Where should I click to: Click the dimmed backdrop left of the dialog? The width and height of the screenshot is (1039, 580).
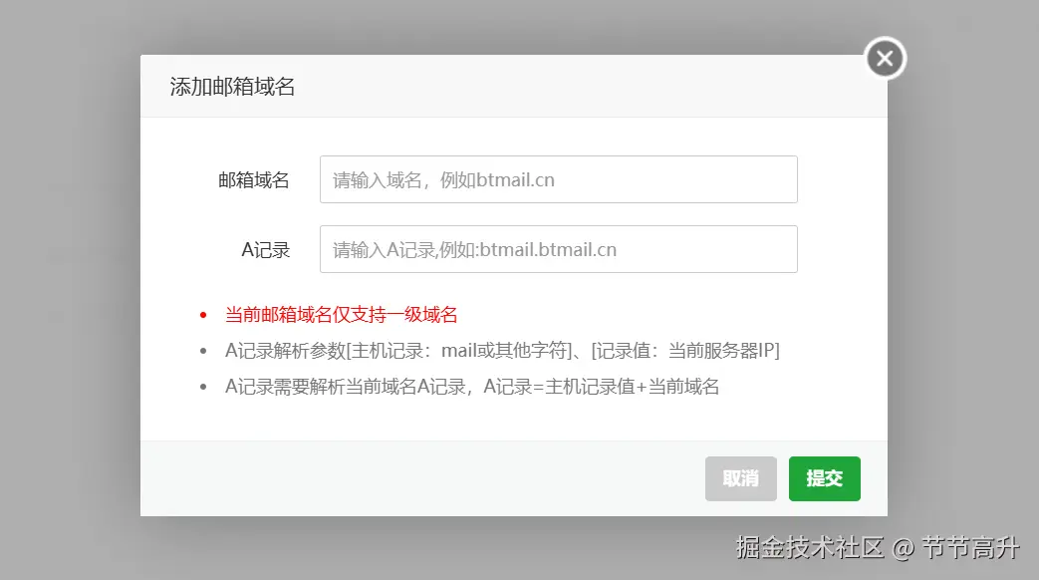tap(70, 285)
